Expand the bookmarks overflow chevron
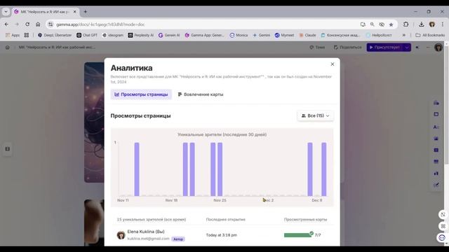 point(404,35)
